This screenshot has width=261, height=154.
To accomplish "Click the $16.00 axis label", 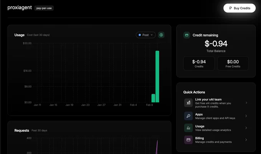I will tap(27, 71).
